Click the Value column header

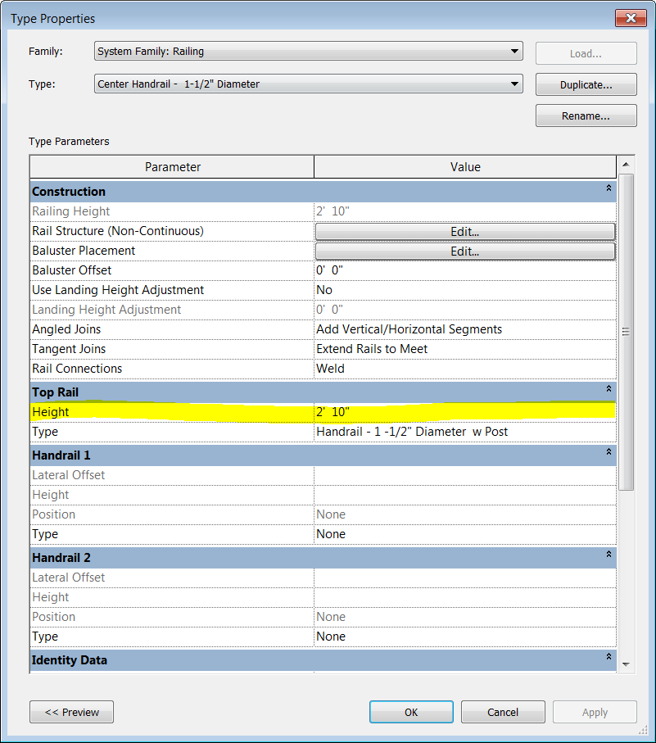click(465, 167)
